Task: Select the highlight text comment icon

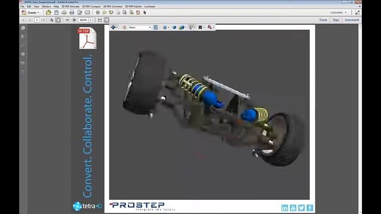Action: [x=111, y=12]
